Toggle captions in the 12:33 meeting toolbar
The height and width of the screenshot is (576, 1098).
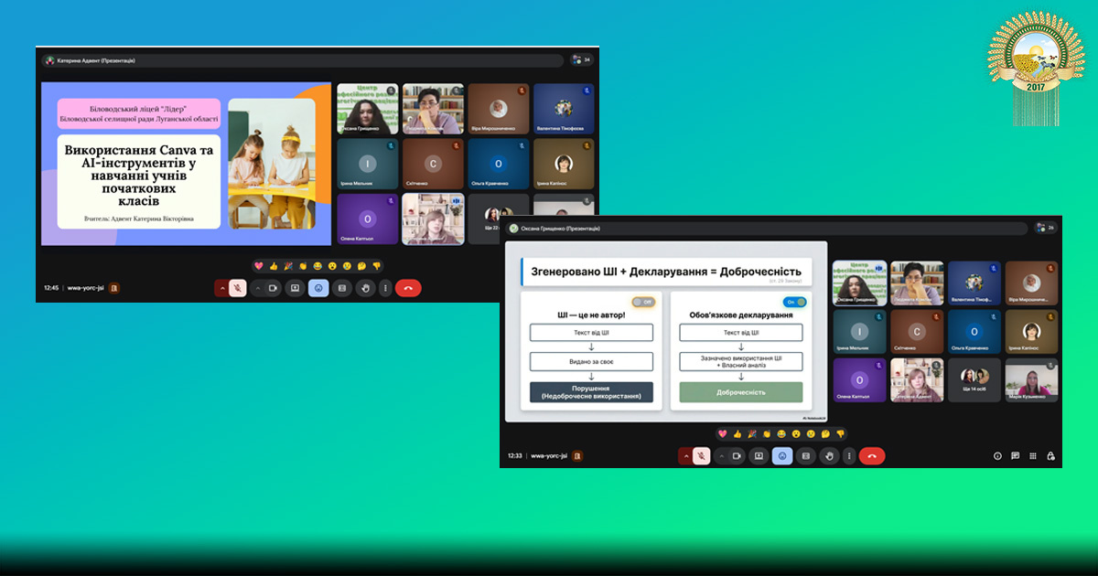click(805, 456)
